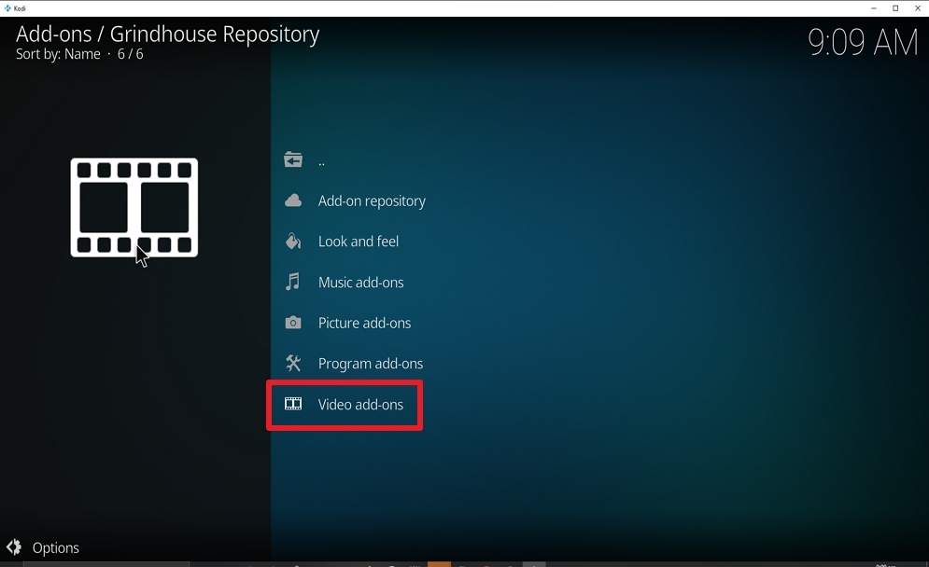Click the Kodi logo in title bar
The width and height of the screenshot is (929, 567).
click(7, 8)
